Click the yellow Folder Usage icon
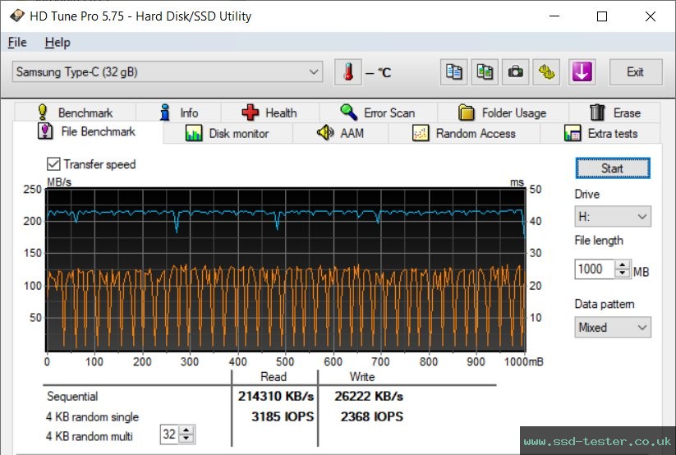Screen dimensions: 676x455 coord(466,113)
